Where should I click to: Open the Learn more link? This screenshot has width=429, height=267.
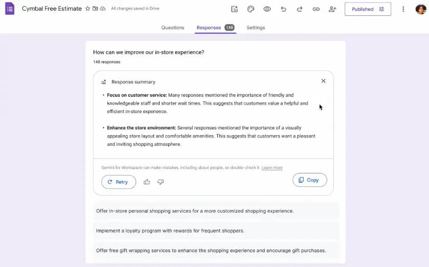272,168
